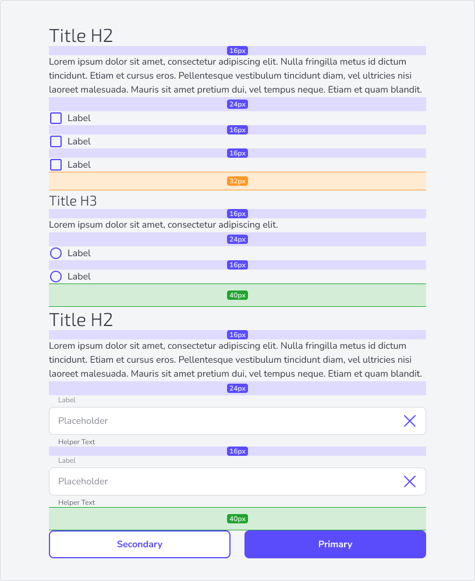Click the Title H3 heading
This screenshot has height=581, width=475.
point(73,201)
